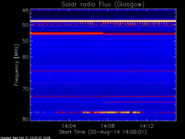The width and height of the screenshot is (185, 139).
Task: Select the 45 MHz frequency axis label
Action: pos(25,10)
